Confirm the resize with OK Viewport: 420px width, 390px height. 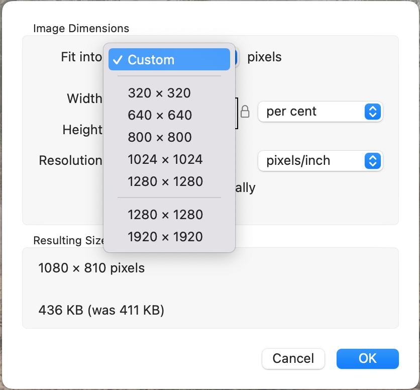pyautogui.click(x=367, y=358)
